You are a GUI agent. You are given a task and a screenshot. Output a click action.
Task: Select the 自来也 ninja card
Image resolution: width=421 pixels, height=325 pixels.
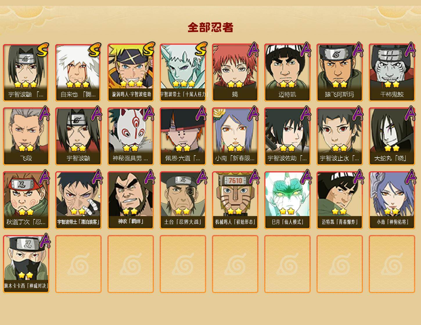pyautogui.click(x=78, y=73)
